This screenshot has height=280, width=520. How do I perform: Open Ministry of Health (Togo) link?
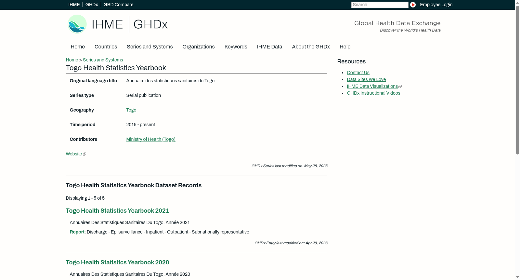[151, 139]
